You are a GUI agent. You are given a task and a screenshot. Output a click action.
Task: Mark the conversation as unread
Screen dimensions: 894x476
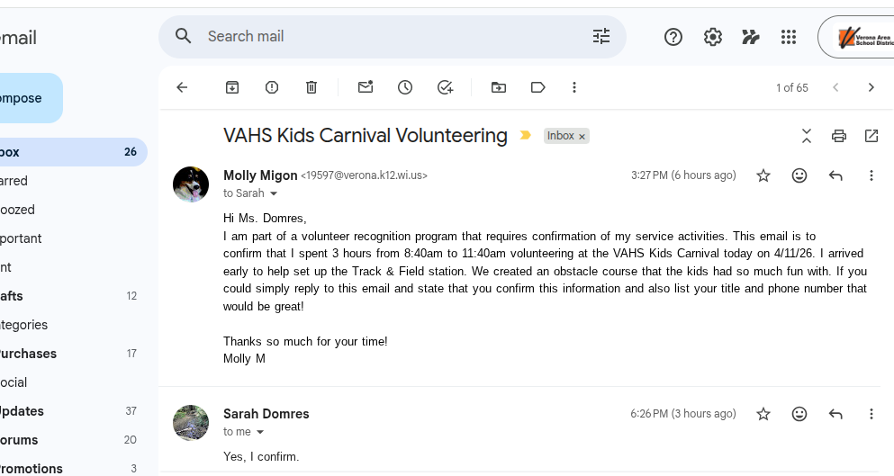[x=366, y=87]
